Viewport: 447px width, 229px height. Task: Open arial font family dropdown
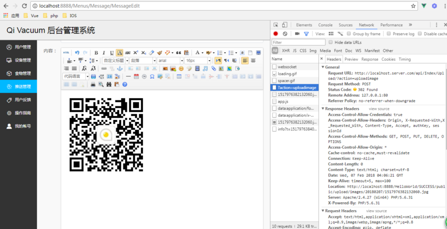[x=170, y=61]
